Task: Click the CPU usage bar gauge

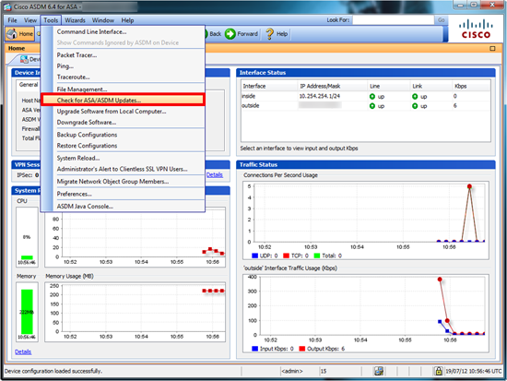Action: (x=27, y=236)
